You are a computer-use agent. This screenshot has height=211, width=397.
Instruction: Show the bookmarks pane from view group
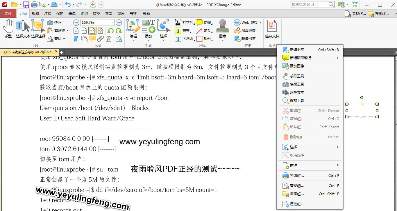(x=76, y=39)
